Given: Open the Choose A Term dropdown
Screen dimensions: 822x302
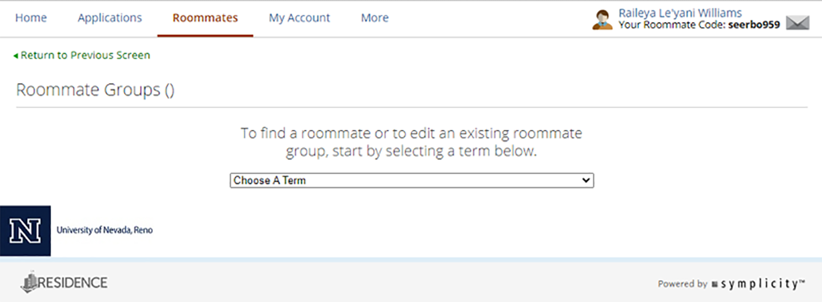Looking at the screenshot, I should pyautogui.click(x=412, y=180).
